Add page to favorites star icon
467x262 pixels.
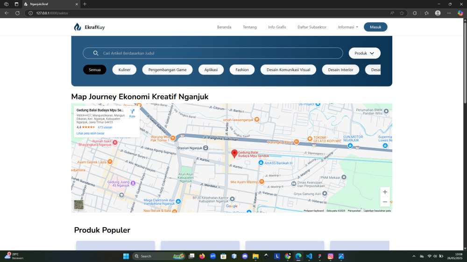pyautogui.click(x=402, y=13)
